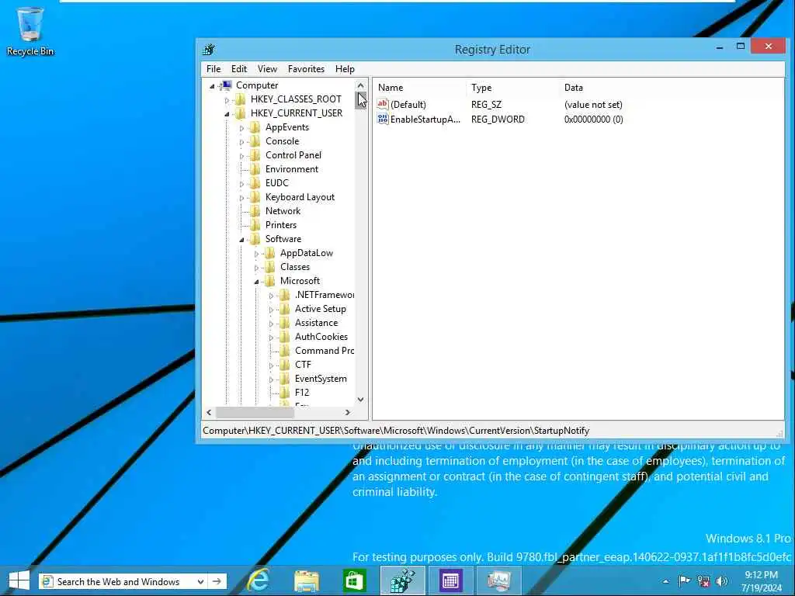Click the Registry Editor taskbar icon
Viewport: 795px width, 596px height.
pyautogui.click(x=403, y=580)
